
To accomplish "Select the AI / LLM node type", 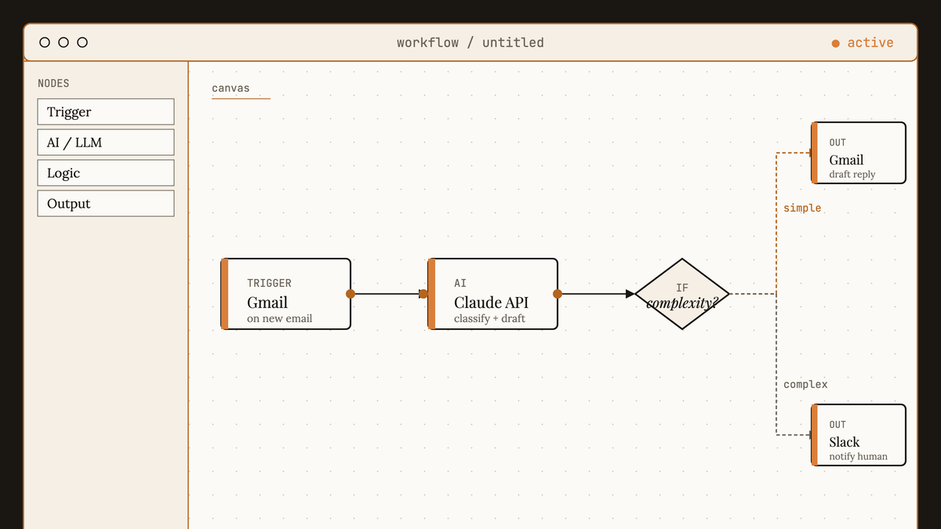I will click(x=106, y=142).
